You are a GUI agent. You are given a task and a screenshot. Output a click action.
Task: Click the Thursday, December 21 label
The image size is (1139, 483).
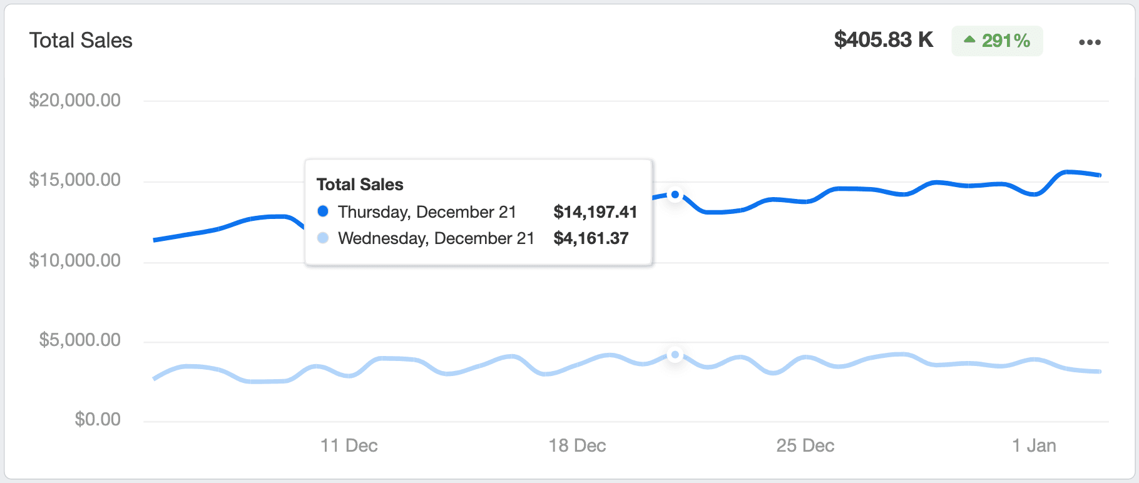[x=427, y=212]
